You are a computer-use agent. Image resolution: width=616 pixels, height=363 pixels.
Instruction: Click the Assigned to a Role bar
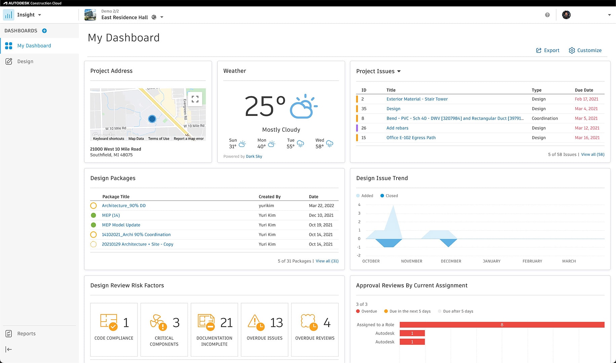502,325
